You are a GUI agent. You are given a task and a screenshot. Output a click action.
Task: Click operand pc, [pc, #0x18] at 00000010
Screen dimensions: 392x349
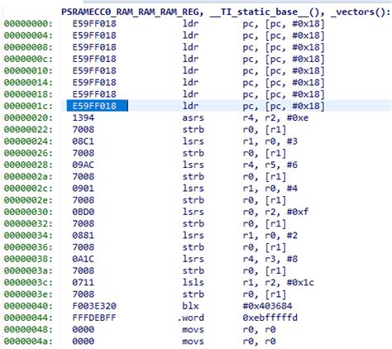pos(284,71)
